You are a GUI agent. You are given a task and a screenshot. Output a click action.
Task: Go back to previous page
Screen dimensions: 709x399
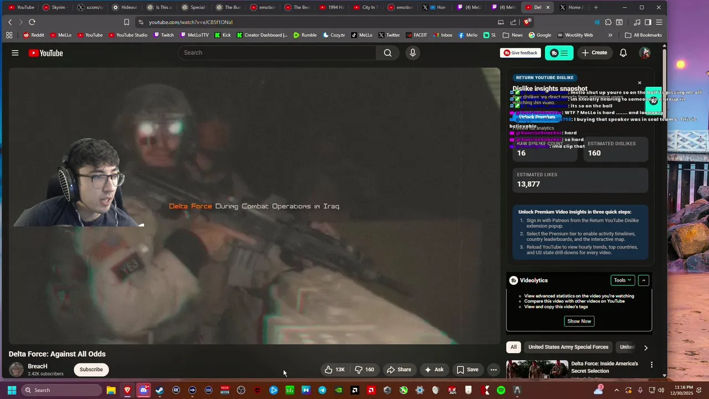click(x=10, y=22)
